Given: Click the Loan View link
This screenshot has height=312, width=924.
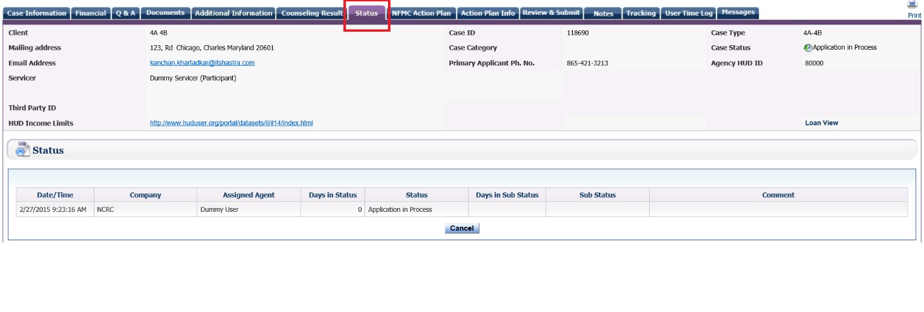Looking at the screenshot, I should [821, 123].
